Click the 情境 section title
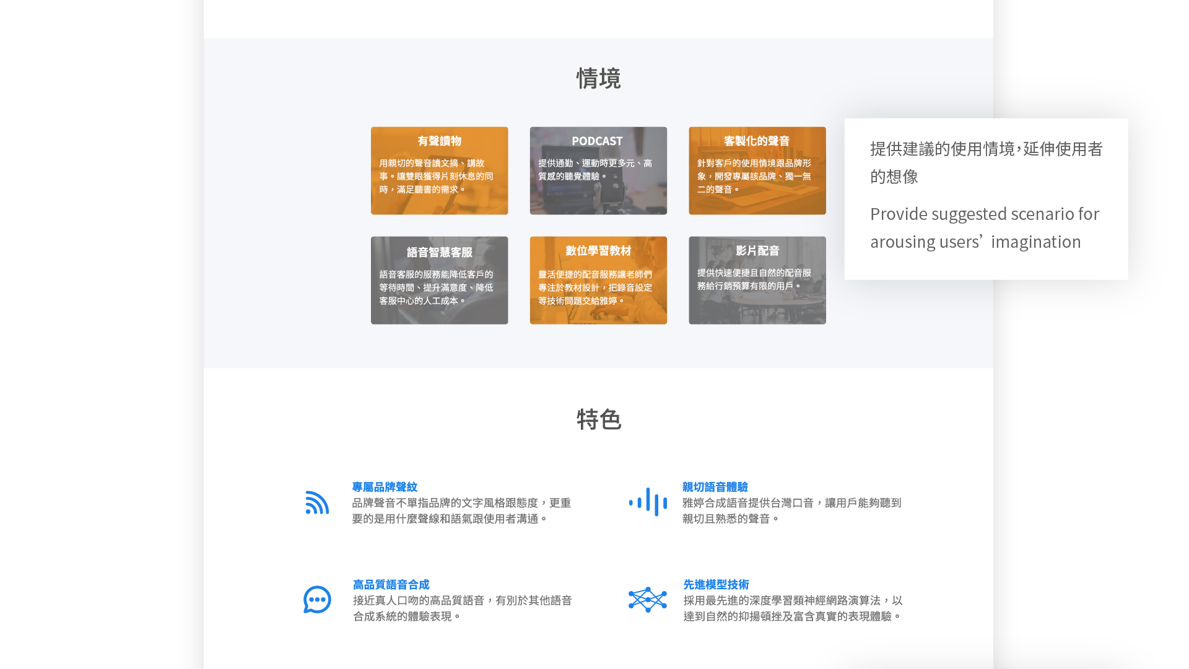This screenshot has height=669, width=1189. click(x=598, y=79)
